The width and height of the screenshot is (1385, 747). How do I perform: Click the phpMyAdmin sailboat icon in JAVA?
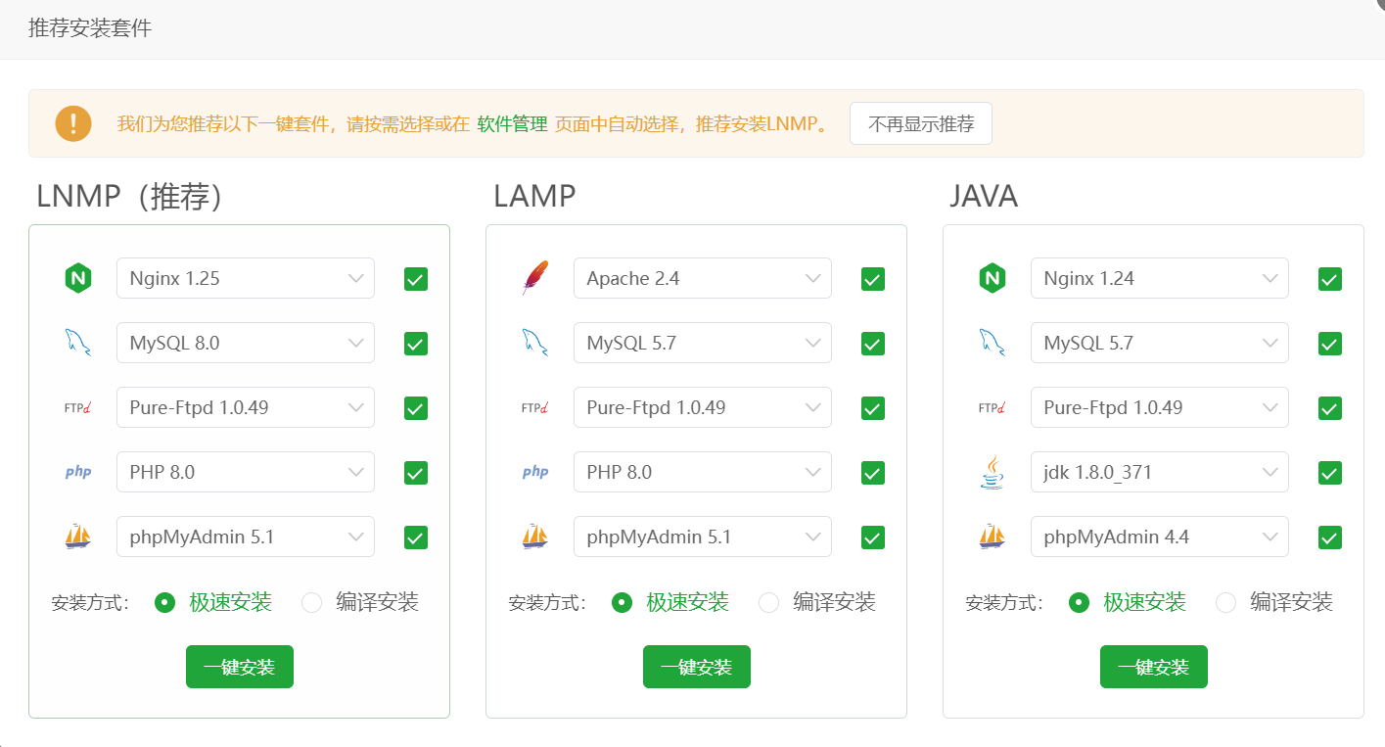tap(993, 537)
